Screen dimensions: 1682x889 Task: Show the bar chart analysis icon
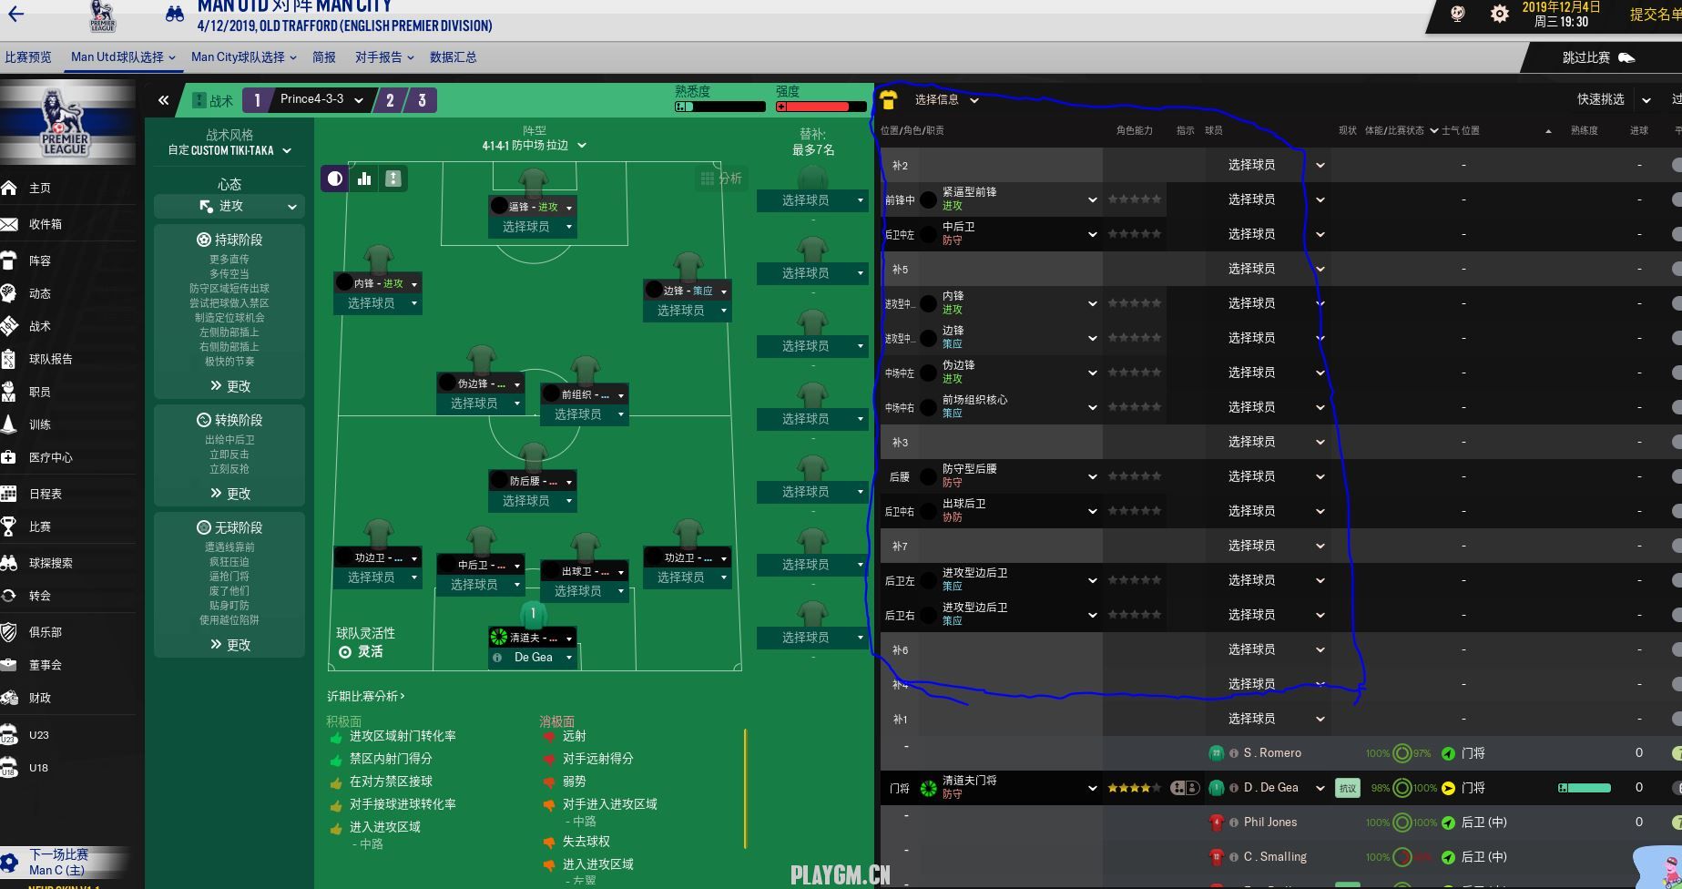364,179
